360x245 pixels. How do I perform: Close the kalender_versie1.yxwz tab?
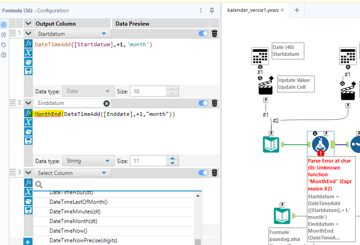[x=282, y=10]
